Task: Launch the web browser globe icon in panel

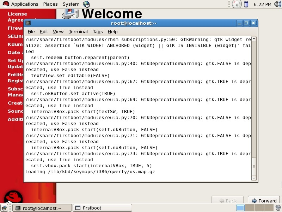Action: point(86,4)
